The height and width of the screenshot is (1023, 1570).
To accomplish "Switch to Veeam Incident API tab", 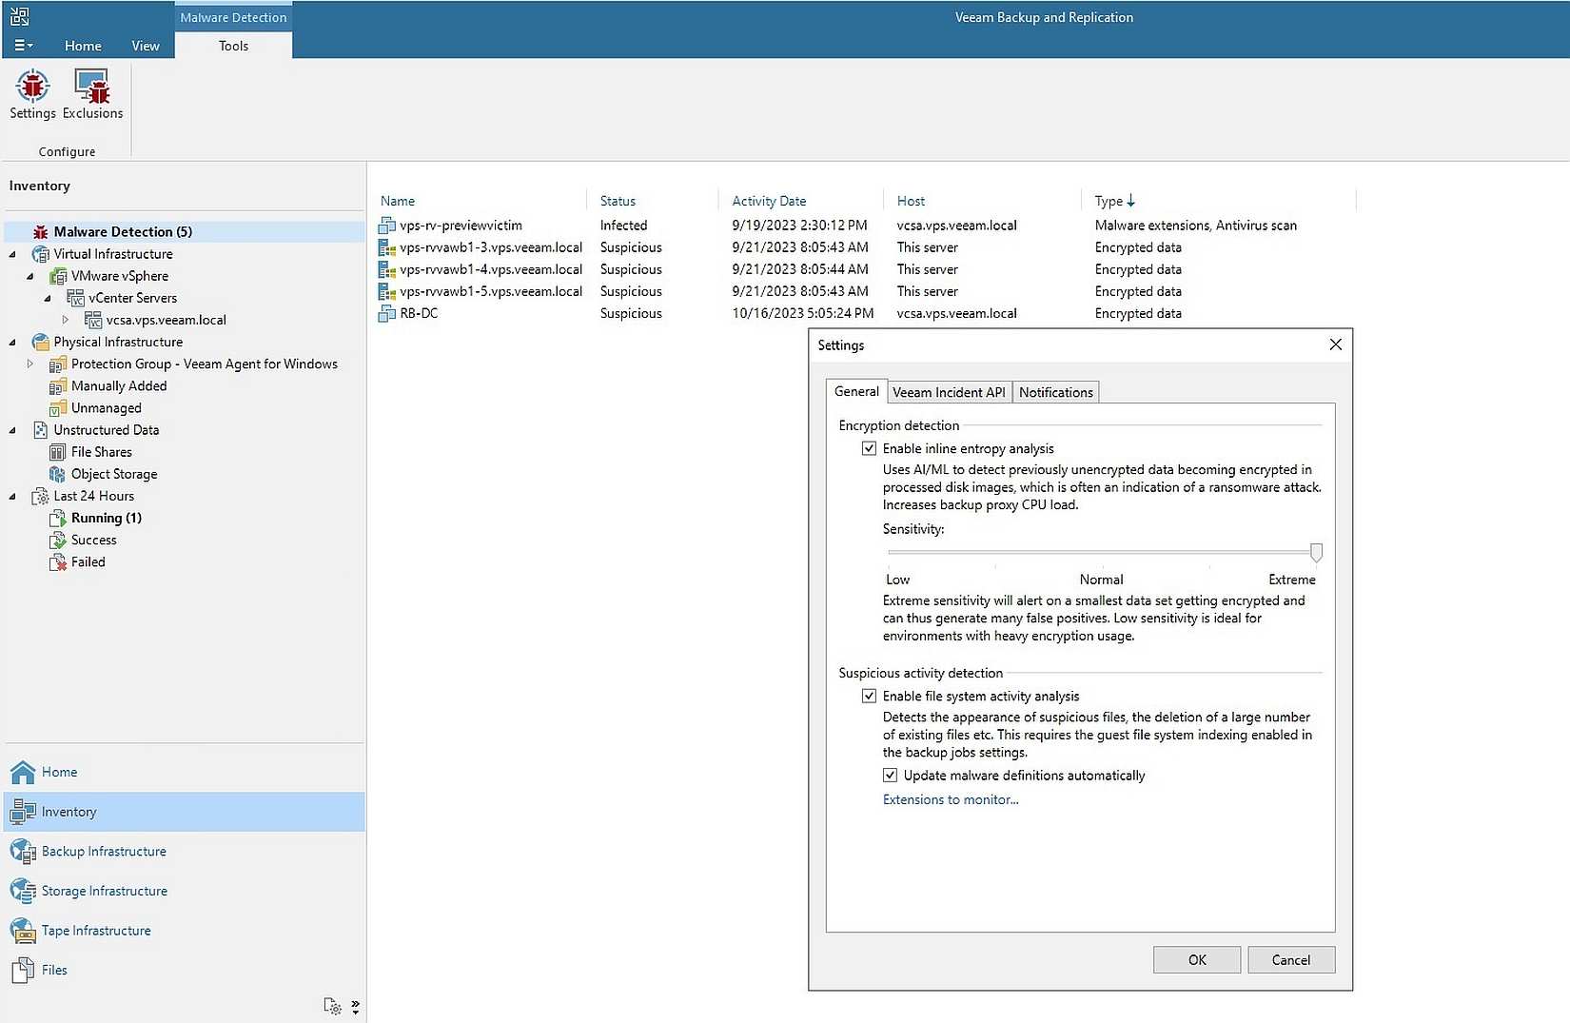I will (x=949, y=392).
